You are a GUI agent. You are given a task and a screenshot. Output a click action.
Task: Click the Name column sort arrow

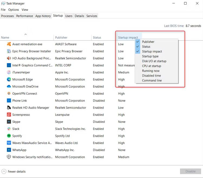pyautogui.click(x=26, y=34)
